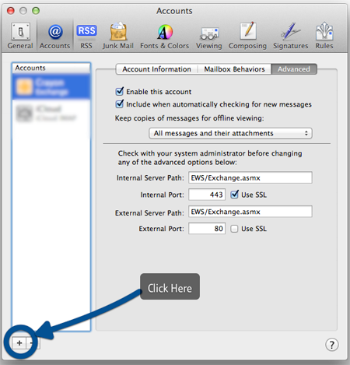
Task: Switch to Account Information tab
Action: coord(156,69)
